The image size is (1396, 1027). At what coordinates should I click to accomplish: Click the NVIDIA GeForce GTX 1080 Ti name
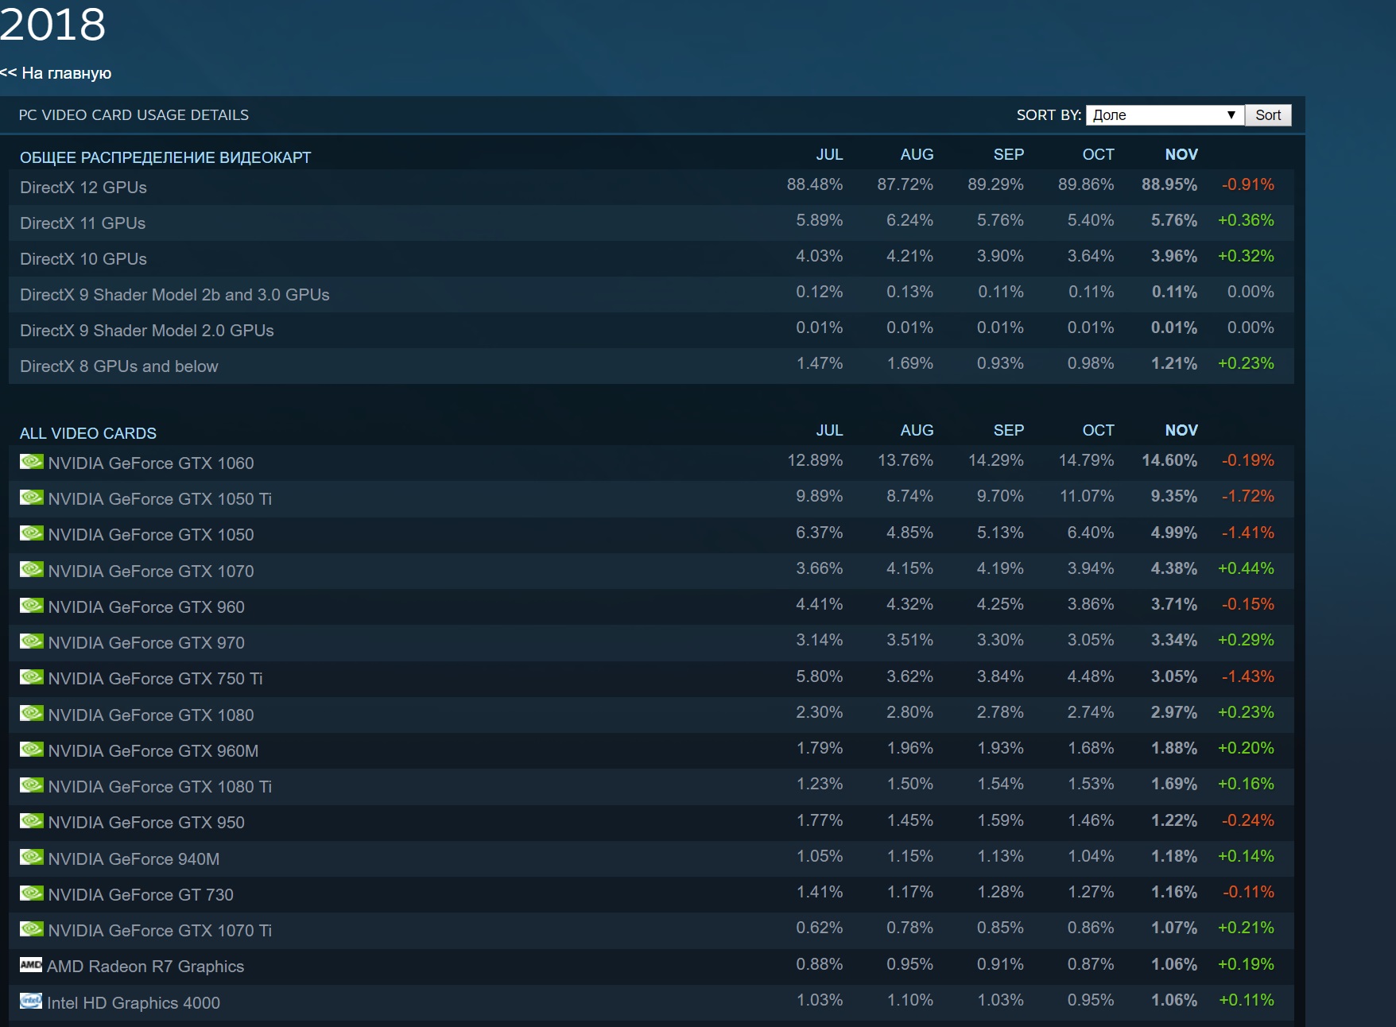click(160, 787)
